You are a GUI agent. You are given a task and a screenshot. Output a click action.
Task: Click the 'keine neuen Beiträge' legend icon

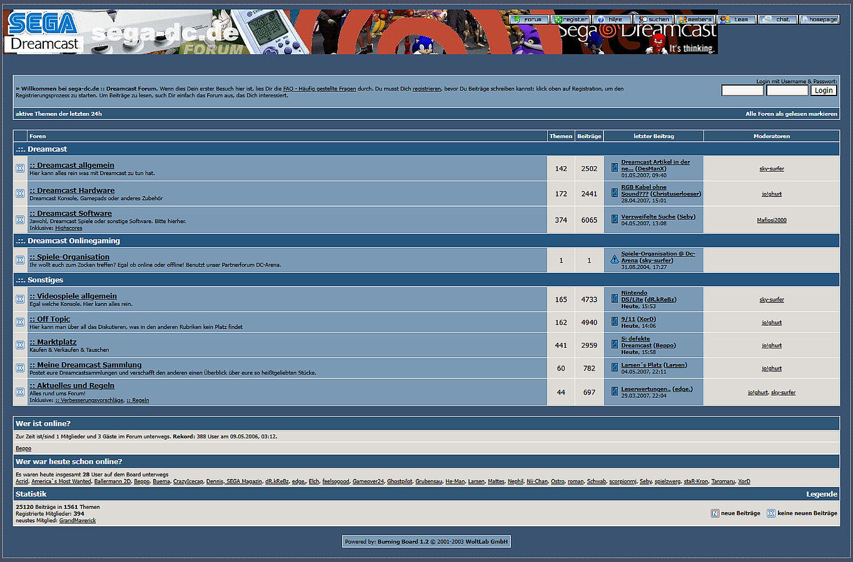(x=771, y=513)
